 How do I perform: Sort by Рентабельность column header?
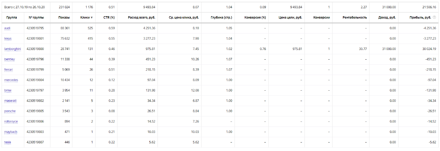(x=354, y=18)
